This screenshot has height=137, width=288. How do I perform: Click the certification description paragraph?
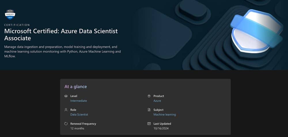pos(62,52)
